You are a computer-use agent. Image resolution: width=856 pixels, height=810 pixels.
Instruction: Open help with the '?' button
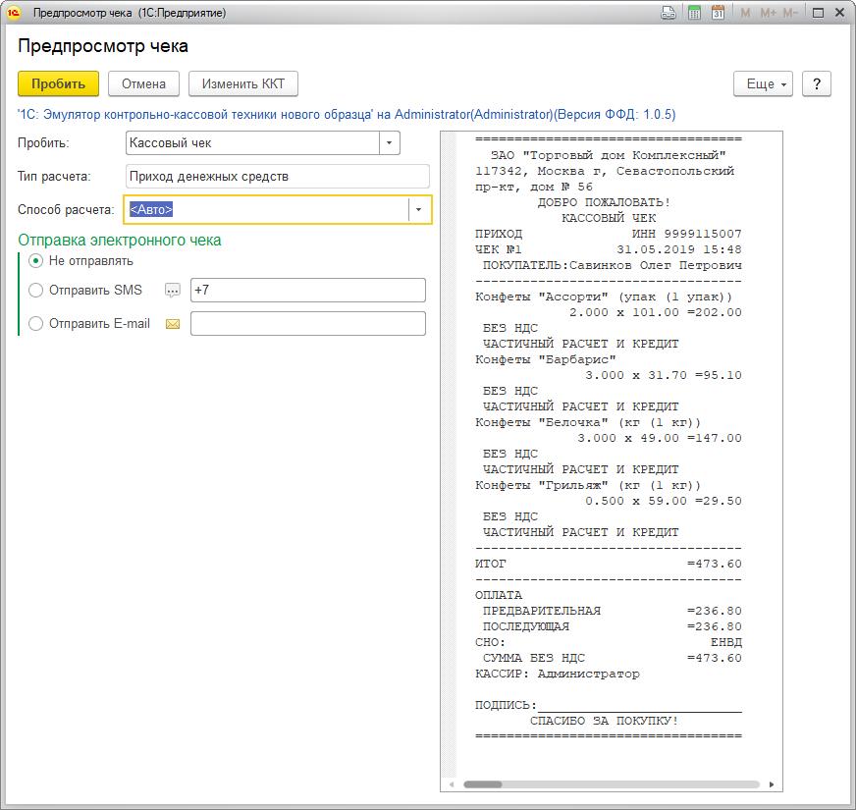pos(817,84)
